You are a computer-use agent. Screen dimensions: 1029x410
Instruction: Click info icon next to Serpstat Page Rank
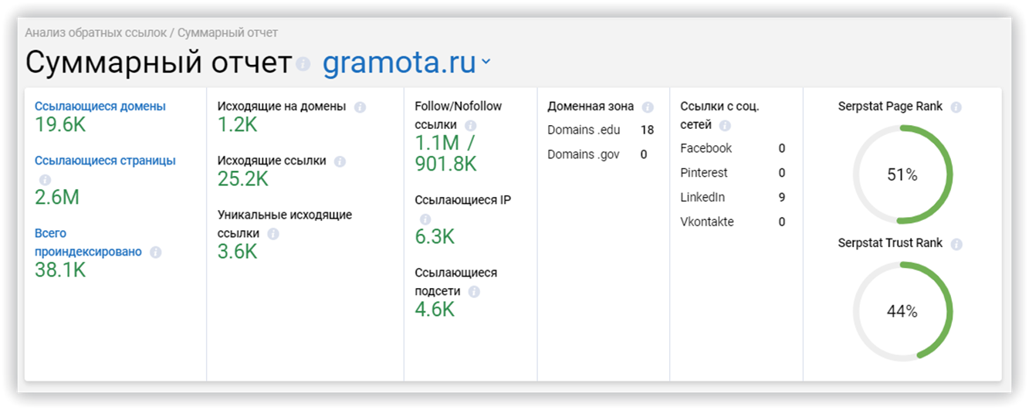[956, 107]
